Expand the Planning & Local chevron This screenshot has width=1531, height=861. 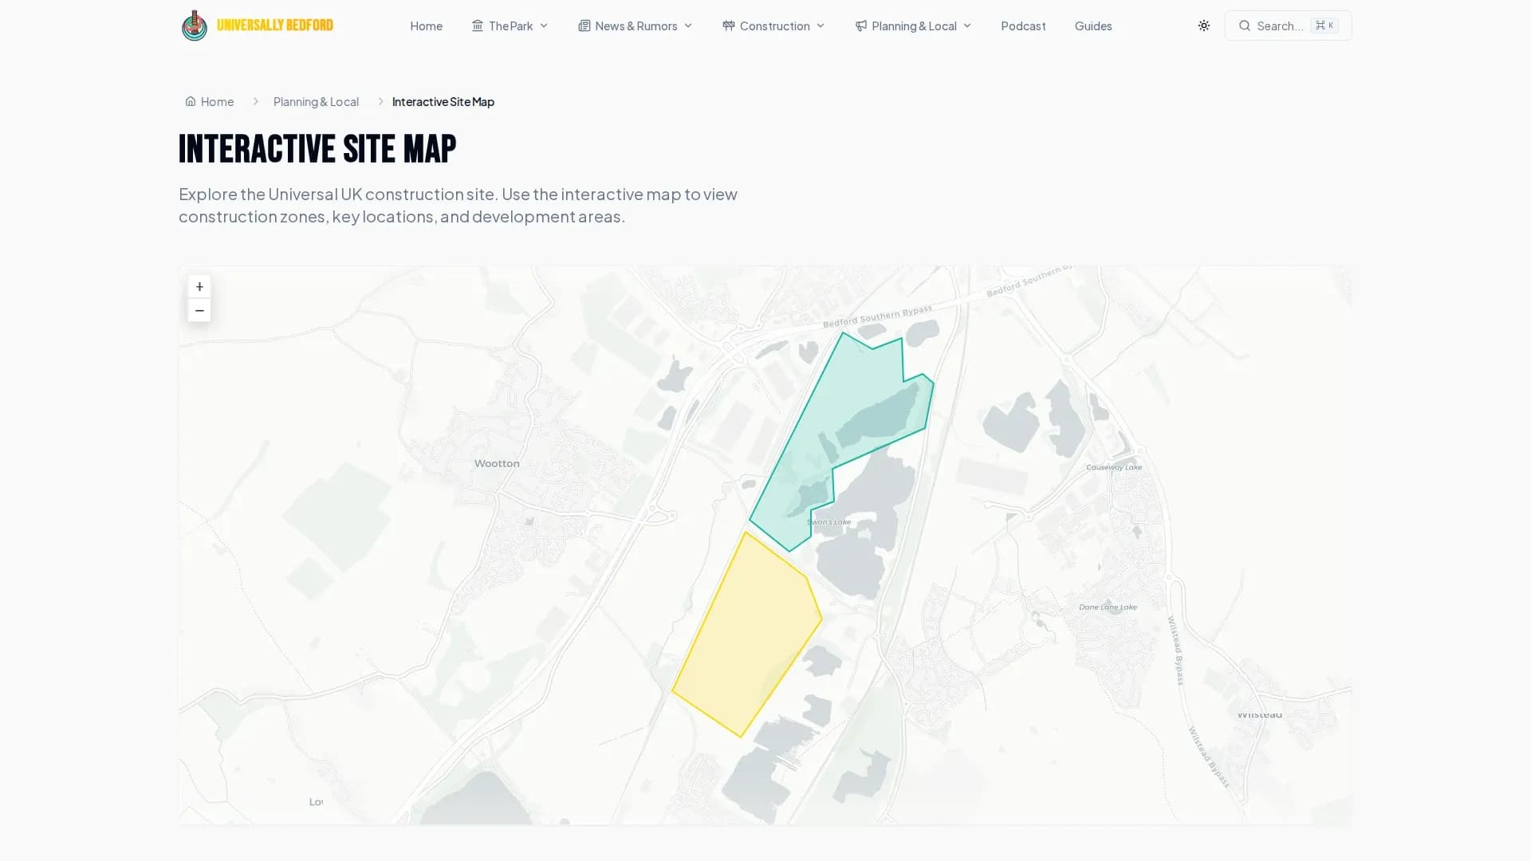click(967, 26)
